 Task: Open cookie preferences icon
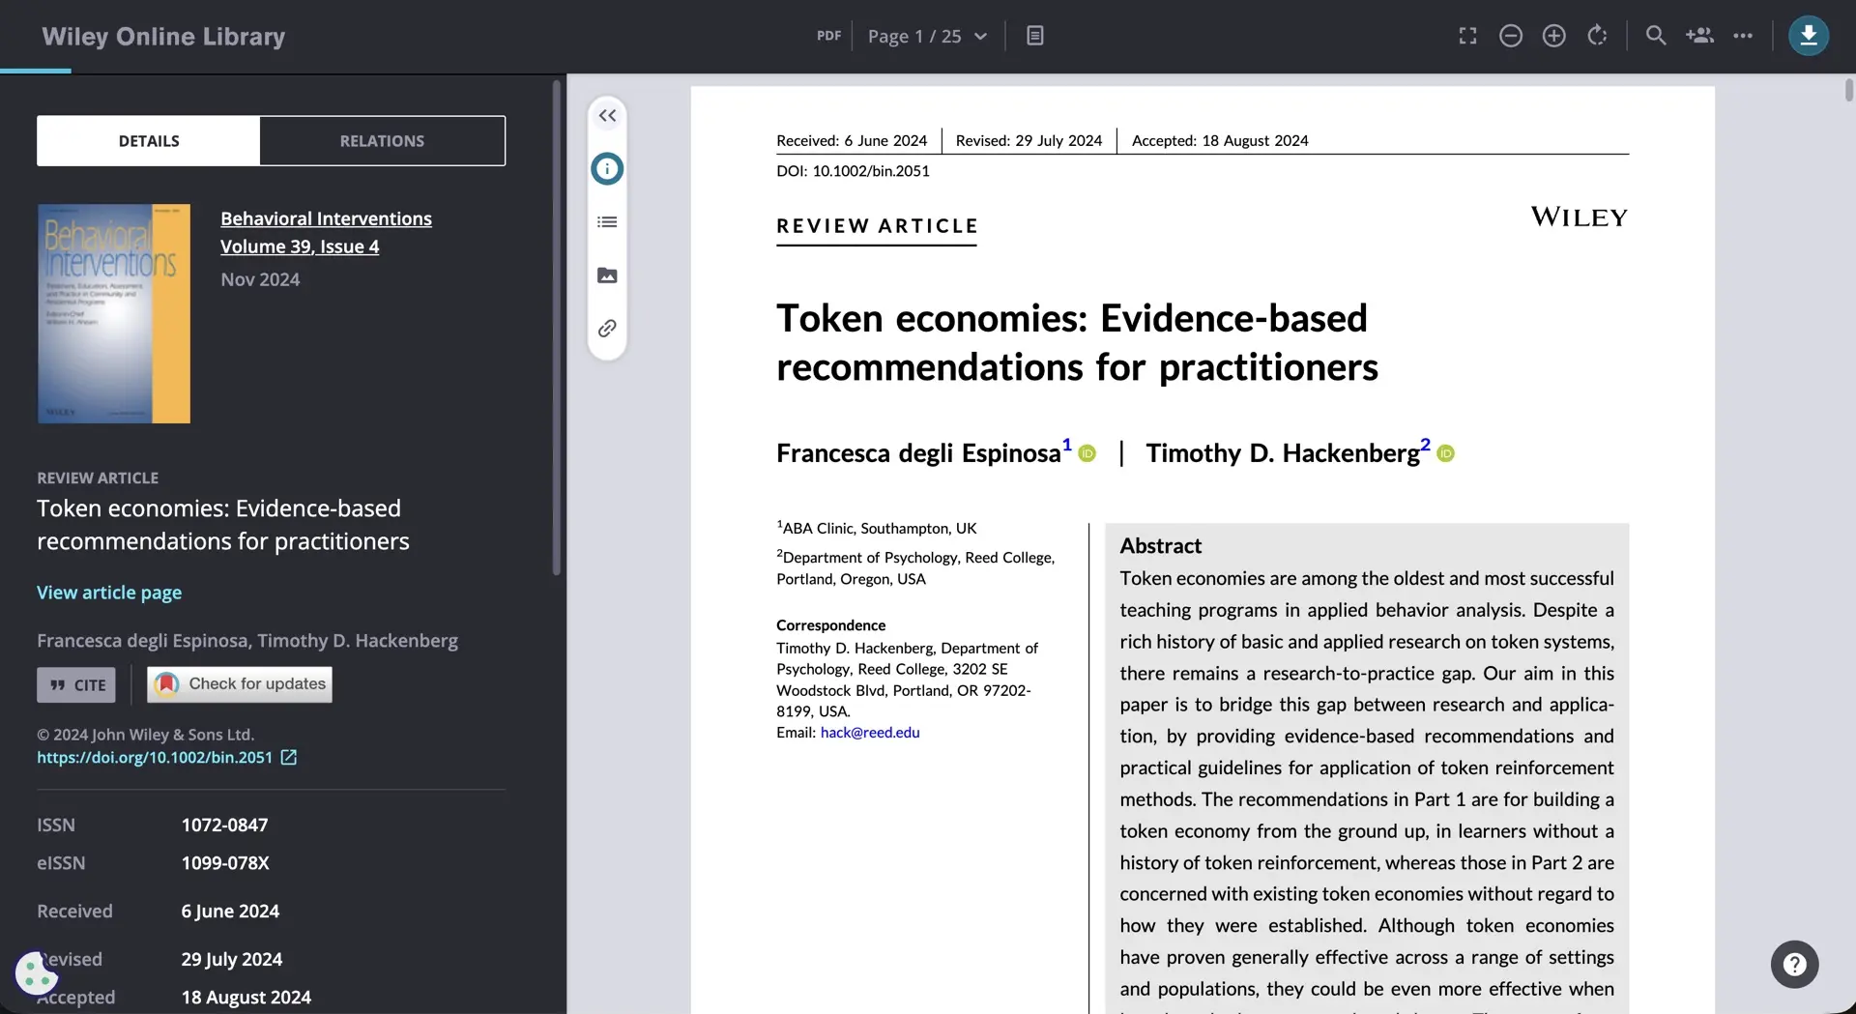click(37, 972)
